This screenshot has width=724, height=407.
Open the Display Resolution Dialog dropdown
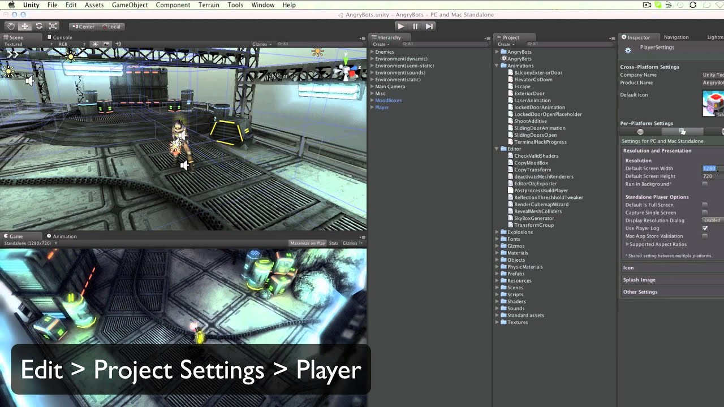[713, 220]
